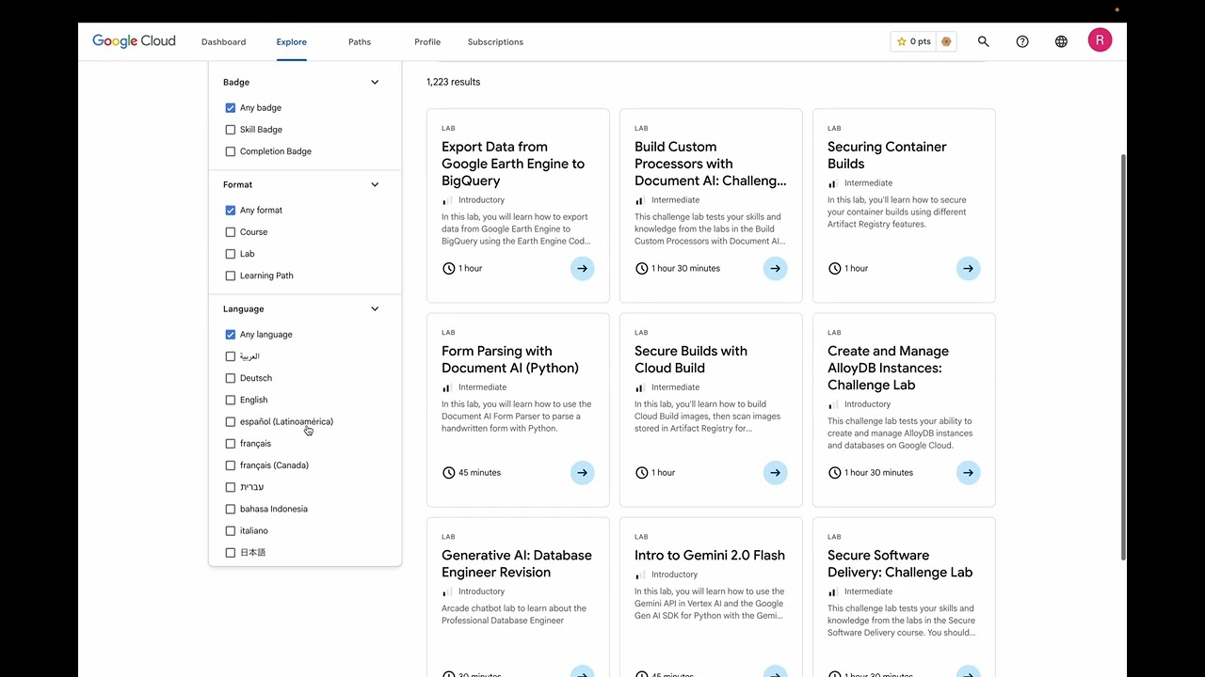Open Generative AI: Database Engineer Revision title
Viewport: 1205px width, 677px height.
[x=517, y=563]
